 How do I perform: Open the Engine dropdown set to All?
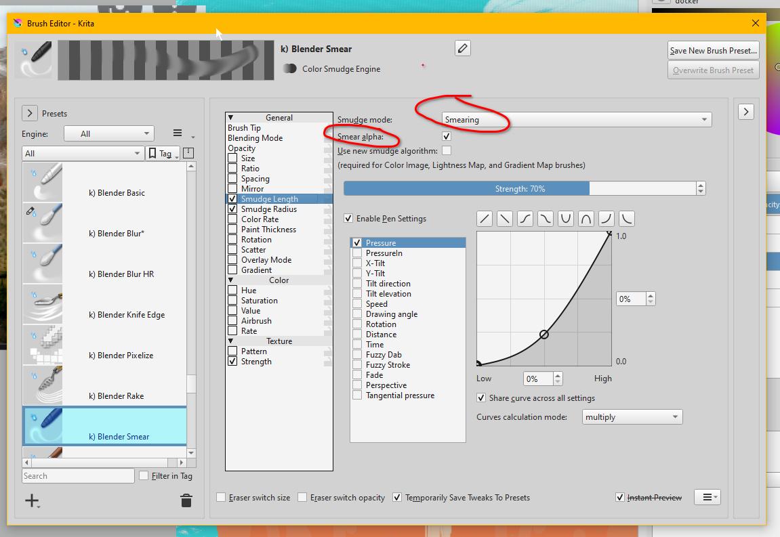109,133
